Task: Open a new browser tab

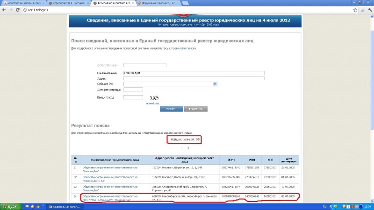Action: pyautogui.click(x=185, y=3)
